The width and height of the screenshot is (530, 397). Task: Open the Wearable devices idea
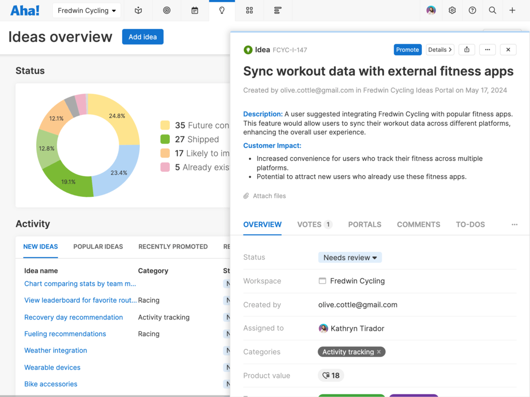tap(52, 368)
